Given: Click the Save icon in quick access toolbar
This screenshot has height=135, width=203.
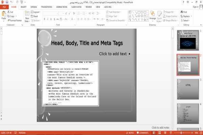Looking at the screenshot, I should (7, 2).
